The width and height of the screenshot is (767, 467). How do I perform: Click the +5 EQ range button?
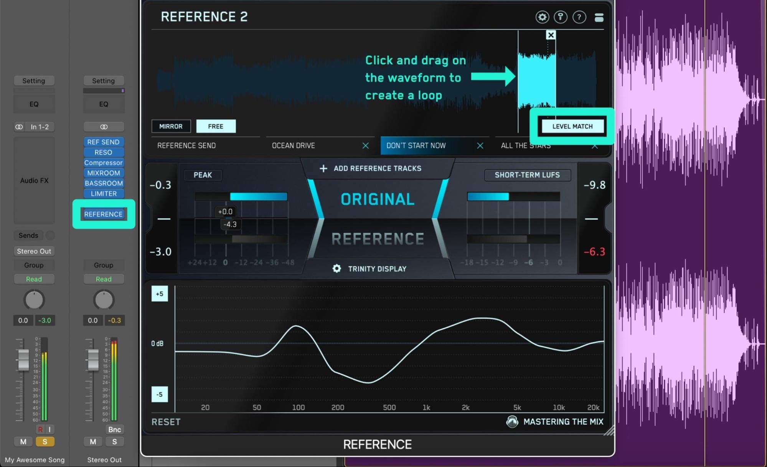coord(160,294)
